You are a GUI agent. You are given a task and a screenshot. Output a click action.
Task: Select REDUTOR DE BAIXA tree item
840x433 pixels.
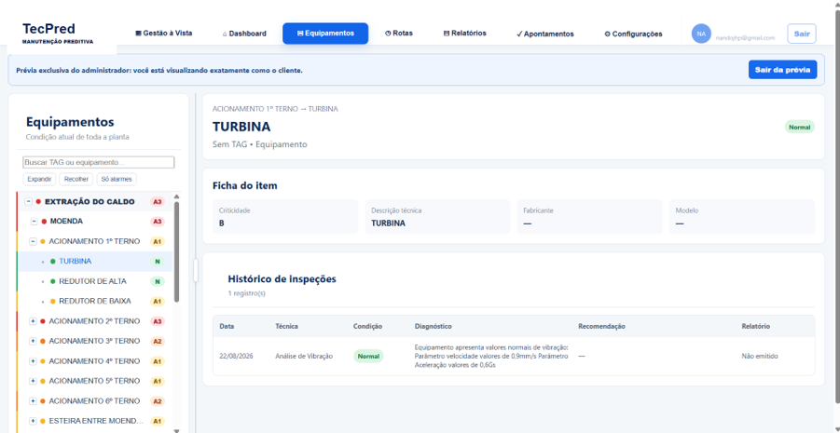[x=95, y=302]
